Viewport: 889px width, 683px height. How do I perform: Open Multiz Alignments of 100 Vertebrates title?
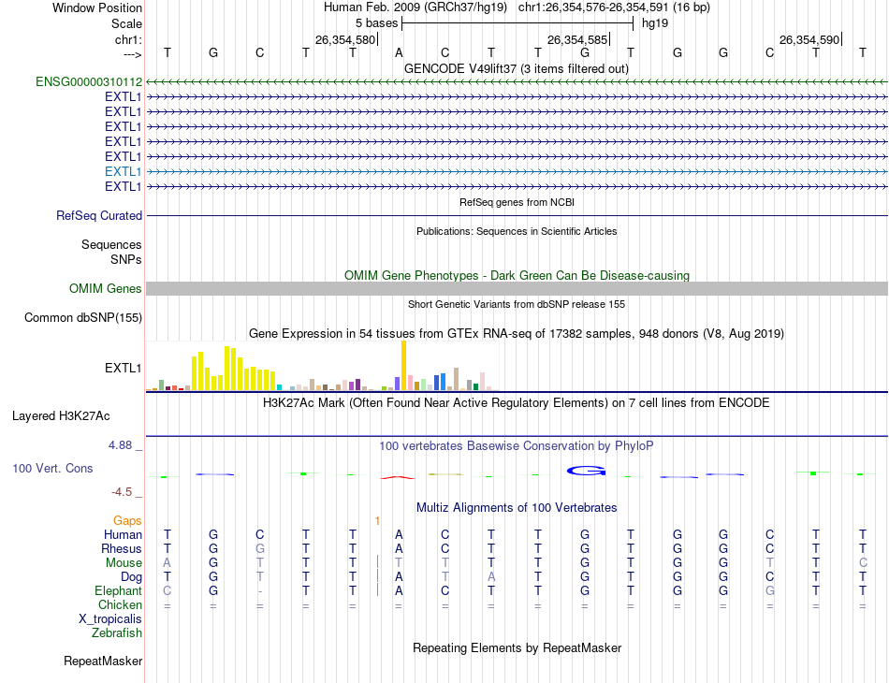point(517,507)
